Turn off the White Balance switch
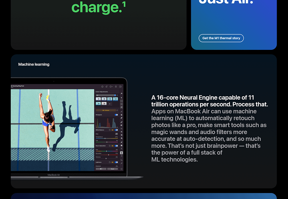Viewport: 288px width, 199px height. [x=116, y=130]
